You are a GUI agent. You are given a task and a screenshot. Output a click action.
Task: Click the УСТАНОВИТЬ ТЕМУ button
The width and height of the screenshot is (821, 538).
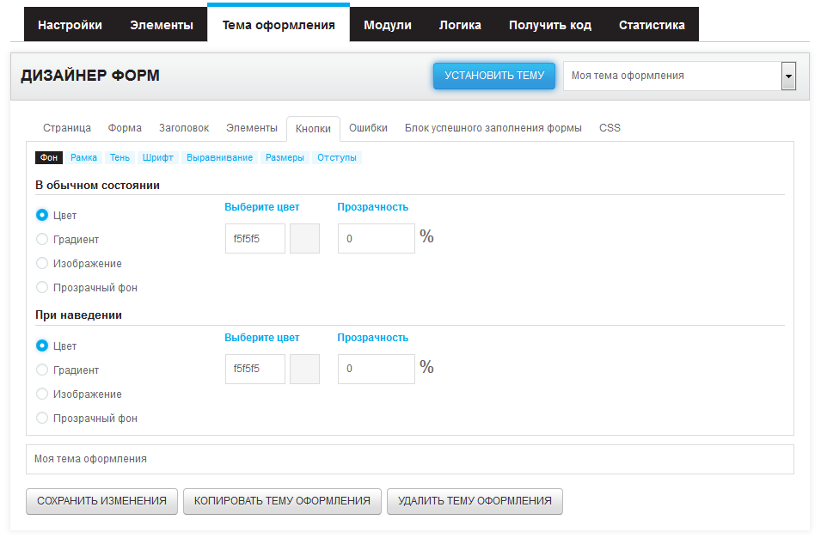[x=494, y=76]
